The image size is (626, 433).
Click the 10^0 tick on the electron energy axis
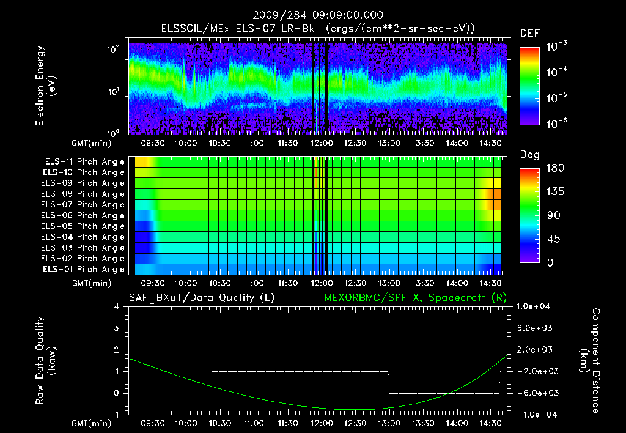tap(113, 133)
